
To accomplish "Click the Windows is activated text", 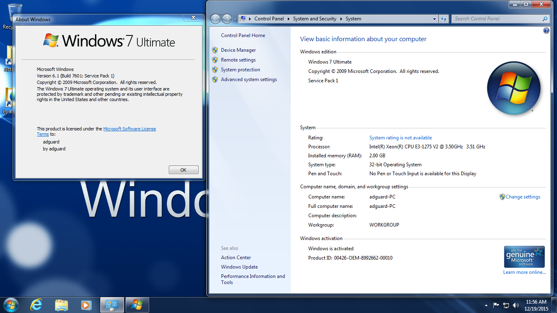I will 331,249.
